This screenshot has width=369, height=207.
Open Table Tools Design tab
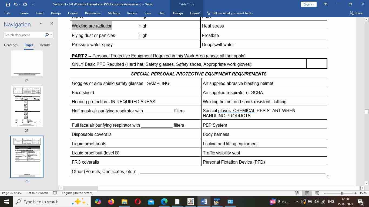[x=178, y=13]
